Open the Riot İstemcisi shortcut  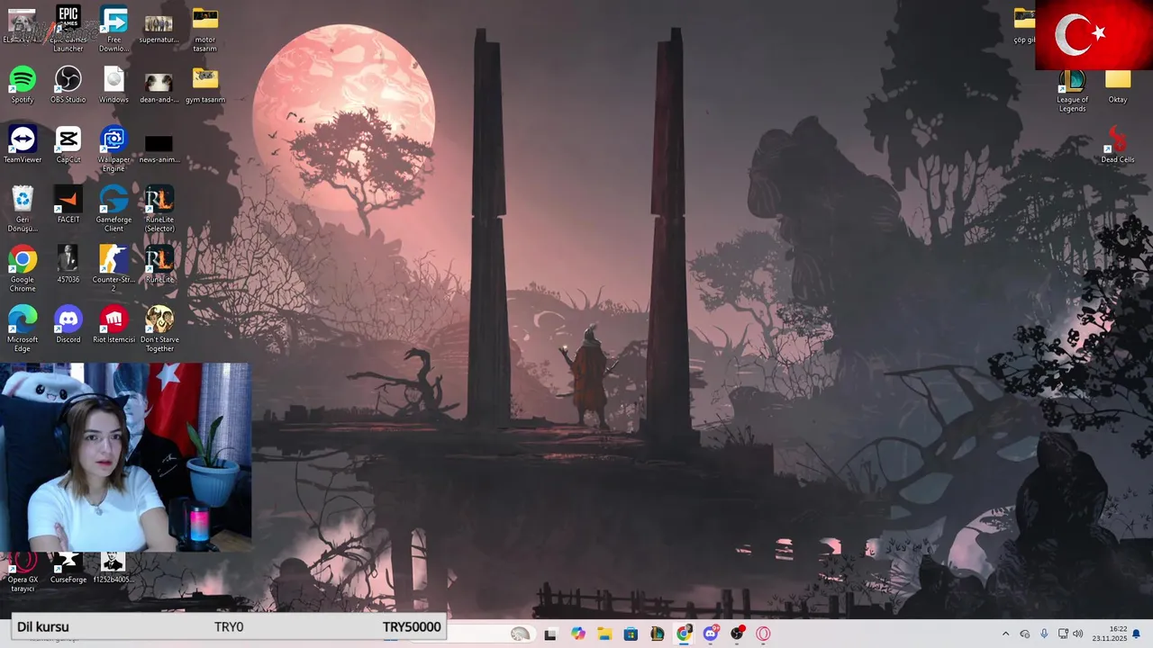(x=113, y=325)
